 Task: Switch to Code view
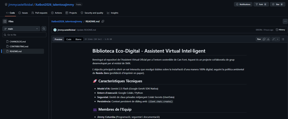pyautogui.click(x=69, y=39)
